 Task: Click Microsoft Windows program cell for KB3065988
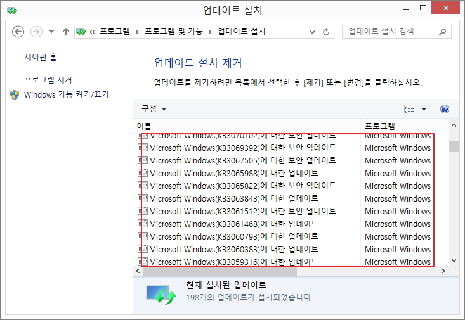(398, 174)
